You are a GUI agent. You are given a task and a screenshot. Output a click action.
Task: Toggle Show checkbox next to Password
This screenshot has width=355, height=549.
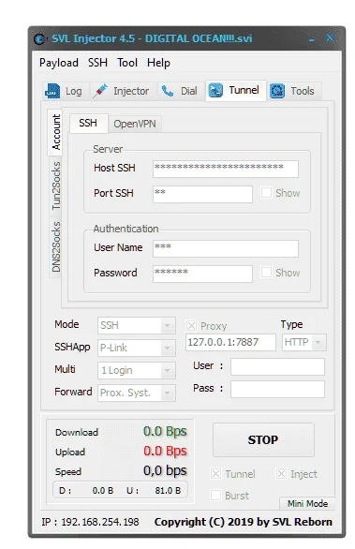point(266,273)
